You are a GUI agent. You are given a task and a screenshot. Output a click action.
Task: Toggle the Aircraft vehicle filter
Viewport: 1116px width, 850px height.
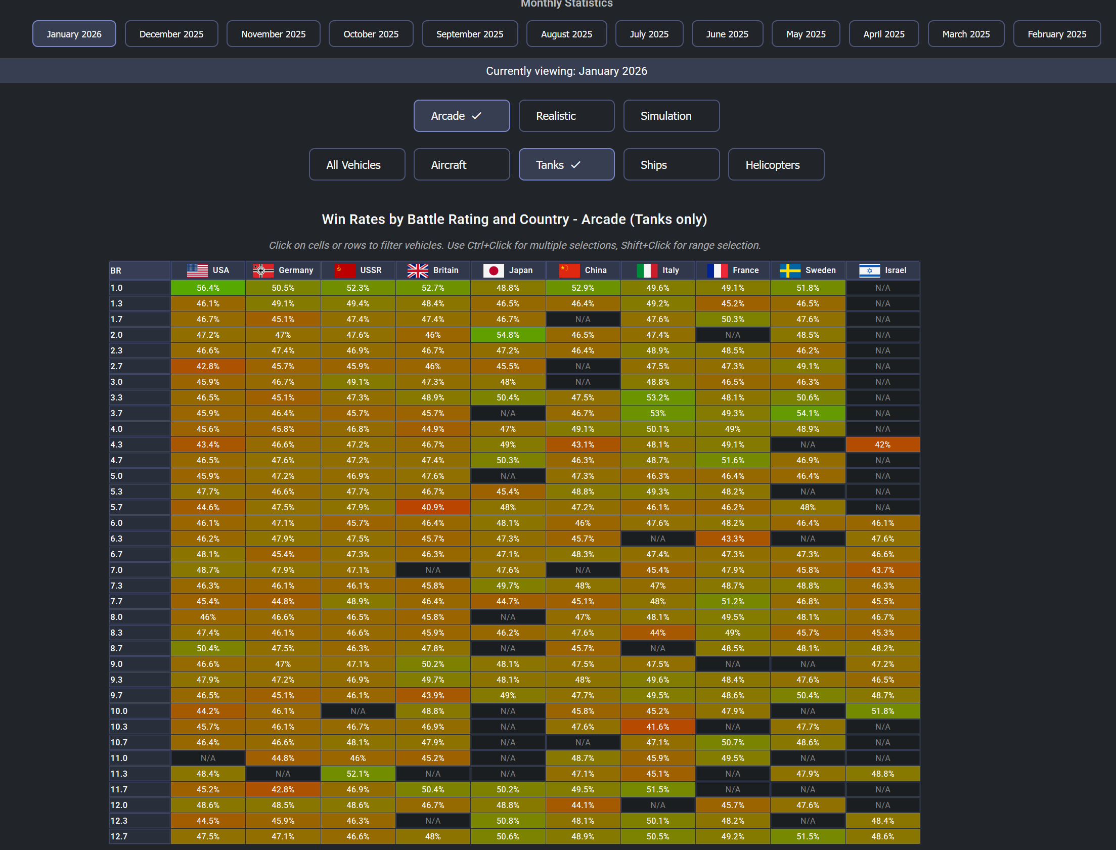pyautogui.click(x=461, y=165)
